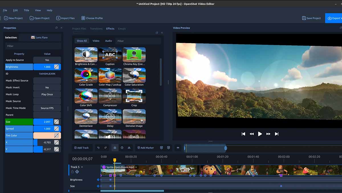Jump to next marker icon
Viewport: 342px width, 193px height.
coord(168,148)
